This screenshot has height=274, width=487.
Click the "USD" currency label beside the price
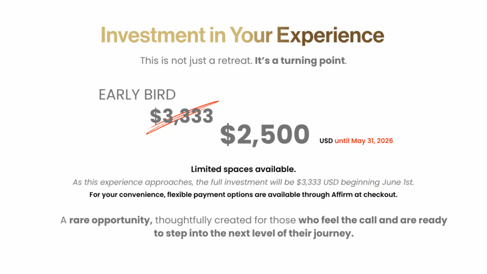[x=326, y=141]
